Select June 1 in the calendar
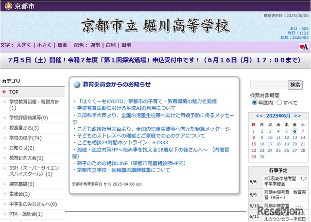The image size is (311, 222). (x=254, y=131)
